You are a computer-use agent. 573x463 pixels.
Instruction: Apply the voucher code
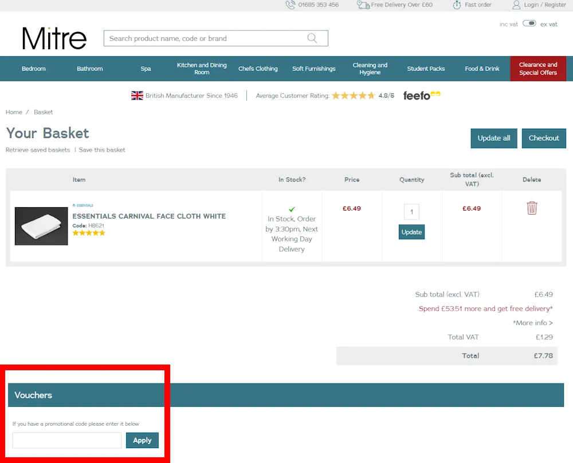(142, 440)
